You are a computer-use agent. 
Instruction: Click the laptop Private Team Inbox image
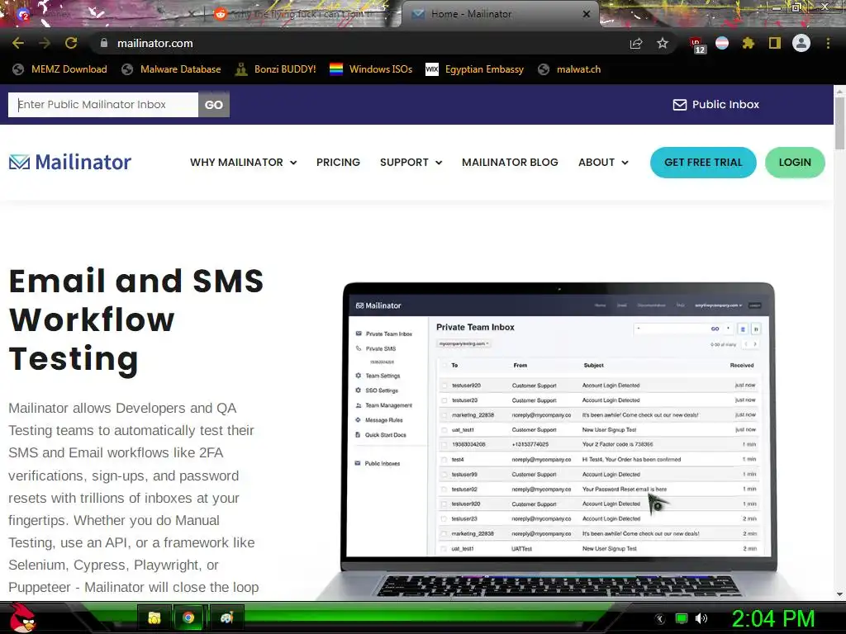tap(558, 439)
